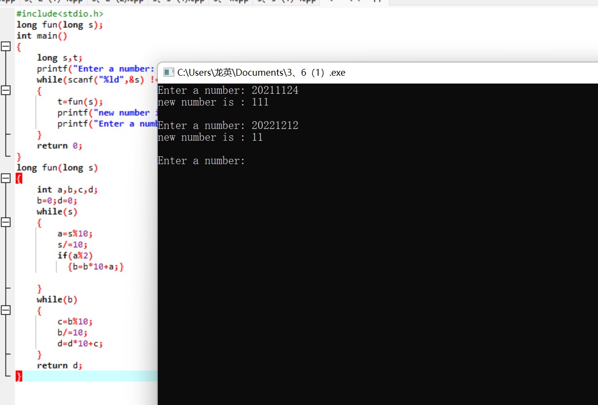Image resolution: width=598 pixels, height=405 pixels.
Task: Click the #include<stdio.h> line
Action: pyautogui.click(x=60, y=14)
